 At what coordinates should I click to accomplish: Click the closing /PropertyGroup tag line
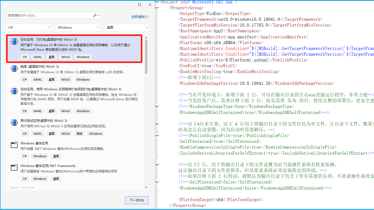click(x=188, y=205)
